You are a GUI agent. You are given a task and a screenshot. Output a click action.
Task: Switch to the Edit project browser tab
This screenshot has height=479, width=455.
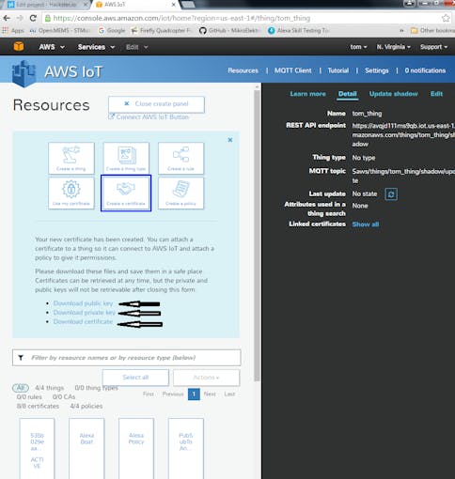pyautogui.click(x=47, y=5)
